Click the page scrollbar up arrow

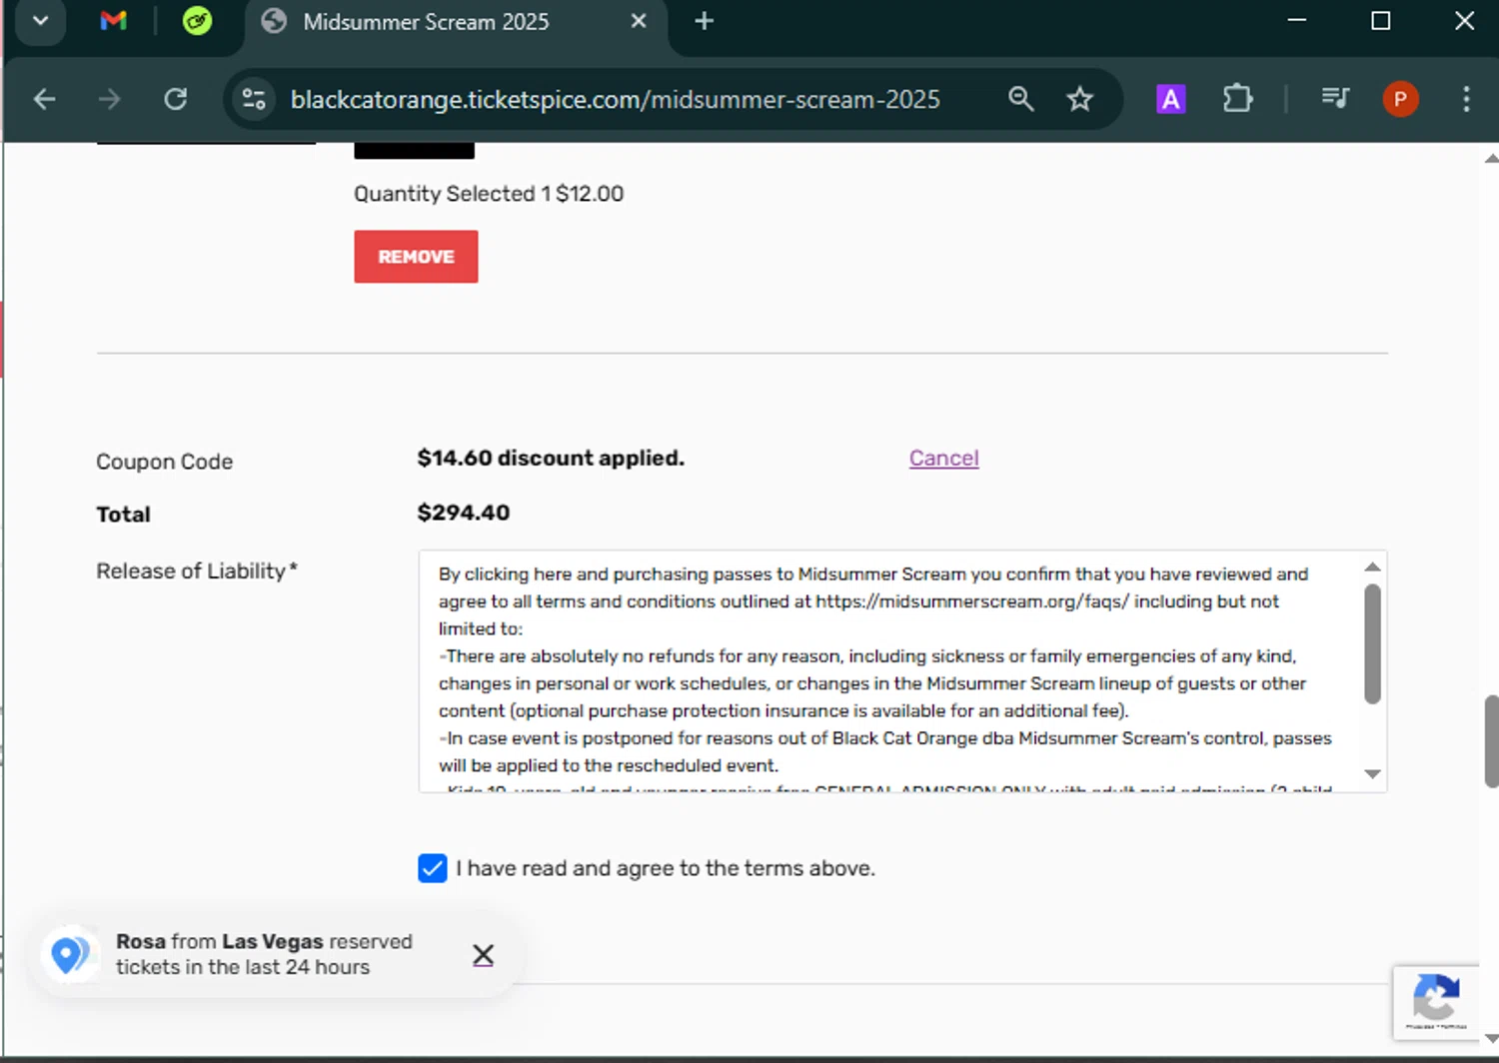[1491, 158]
